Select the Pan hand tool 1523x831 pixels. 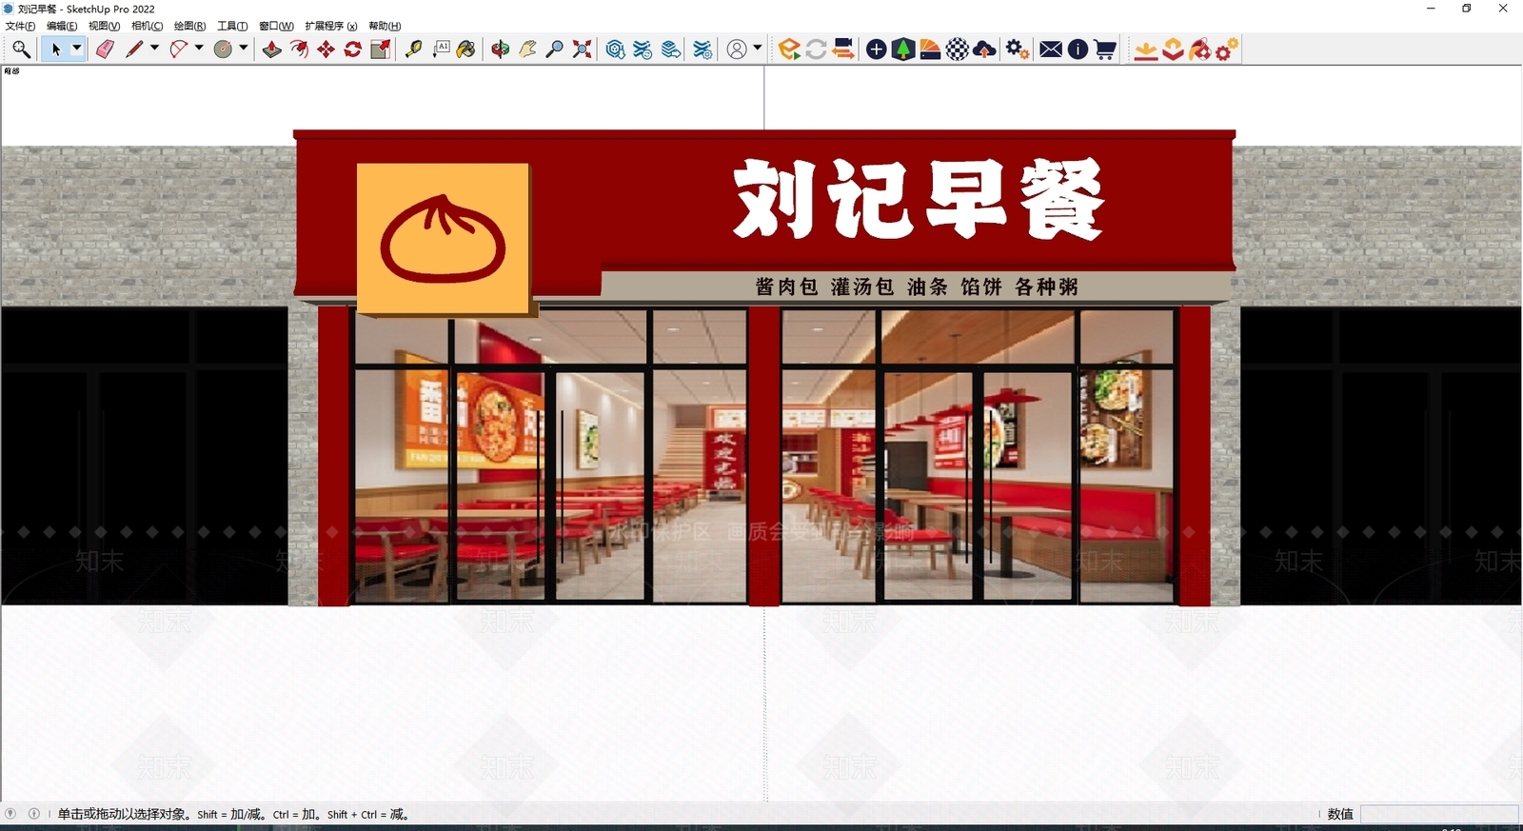click(x=527, y=49)
